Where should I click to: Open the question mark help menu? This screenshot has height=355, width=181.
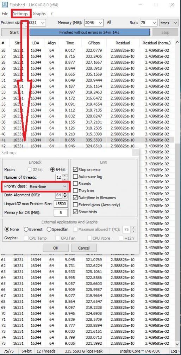pos(51,14)
